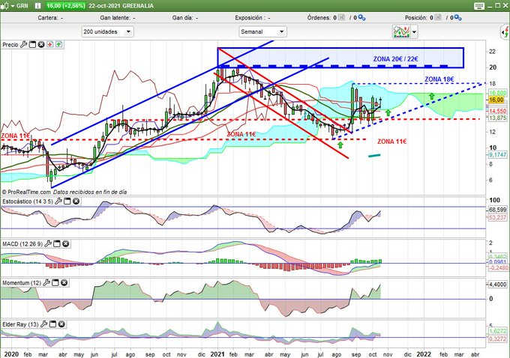Click the MACD (12 26 9) label

22,244
